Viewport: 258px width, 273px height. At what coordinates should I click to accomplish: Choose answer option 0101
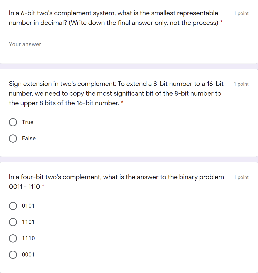coord(13,206)
